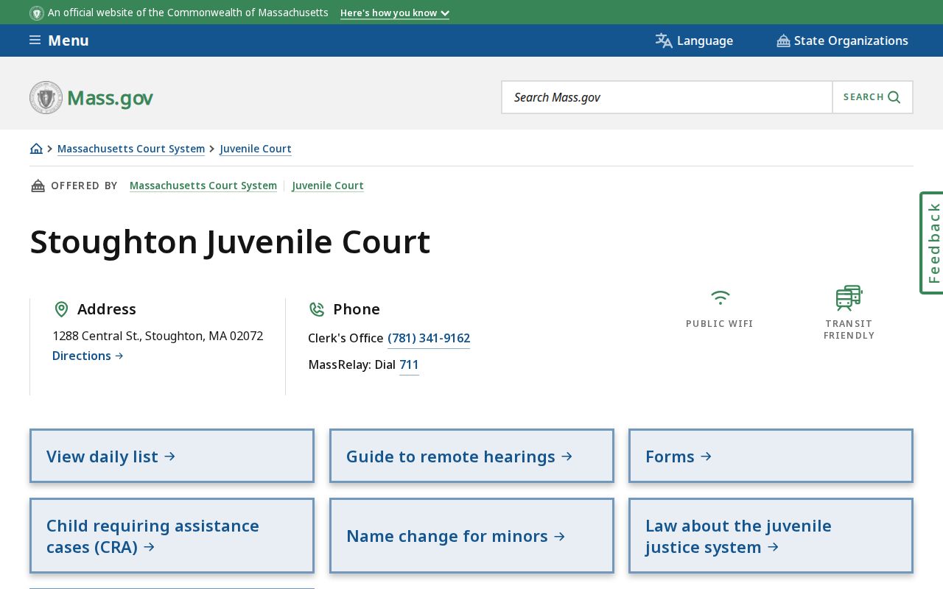
Task: Click the Mass.gov logo
Action: [x=91, y=97]
